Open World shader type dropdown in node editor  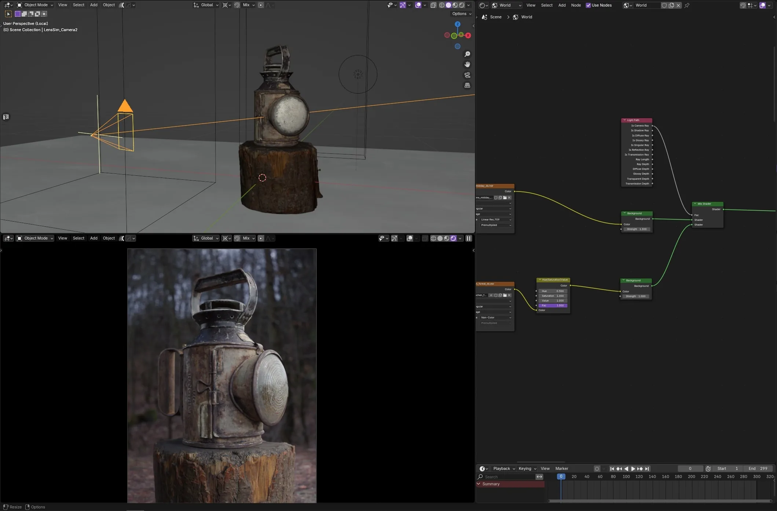[506, 5]
